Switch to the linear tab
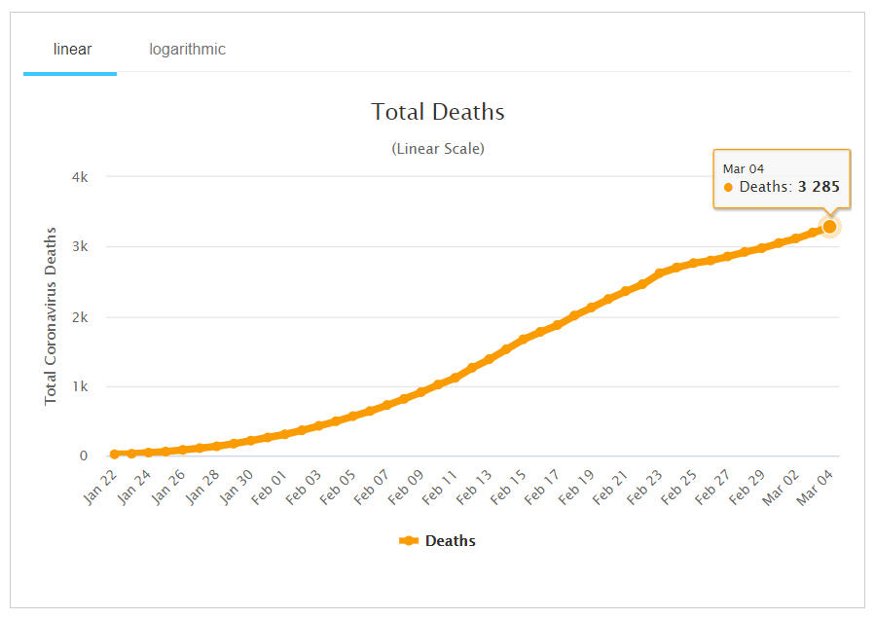875x619 pixels. (72, 49)
